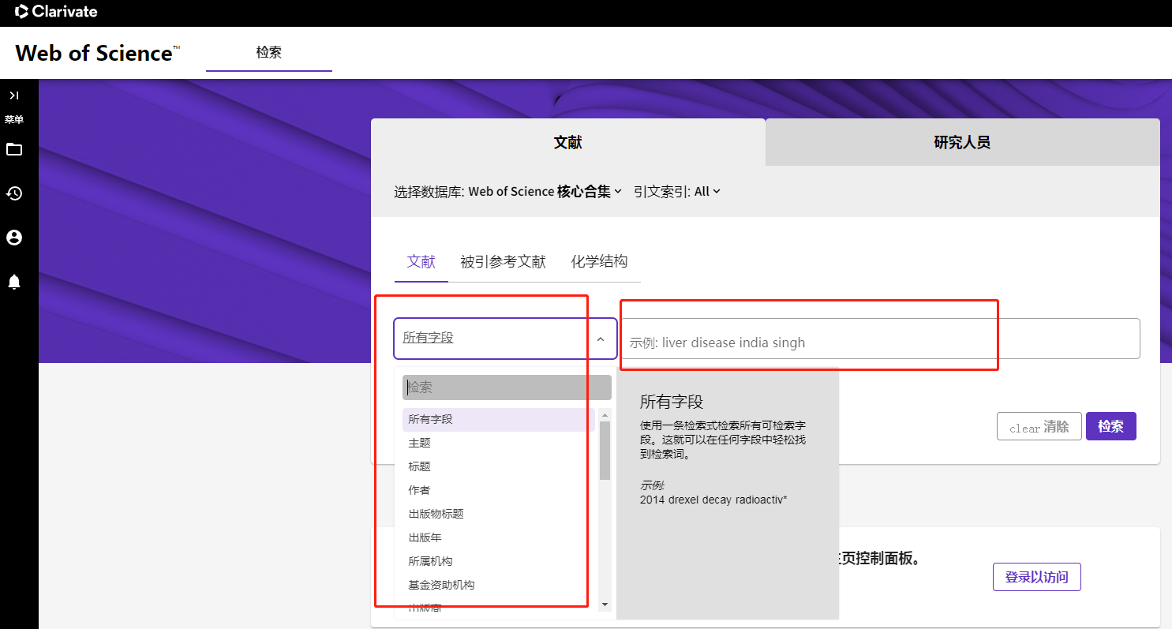This screenshot has height=629, width=1172.
Task: Switch to the 研究人员 tab
Action: tap(961, 142)
